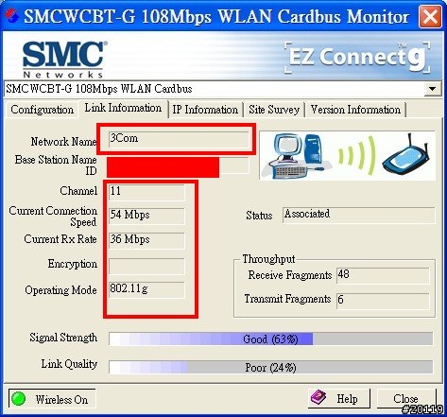This screenshot has height=417, width=447.
Task: Click the green Wireless On indicator light
Action: click(18, 399)
